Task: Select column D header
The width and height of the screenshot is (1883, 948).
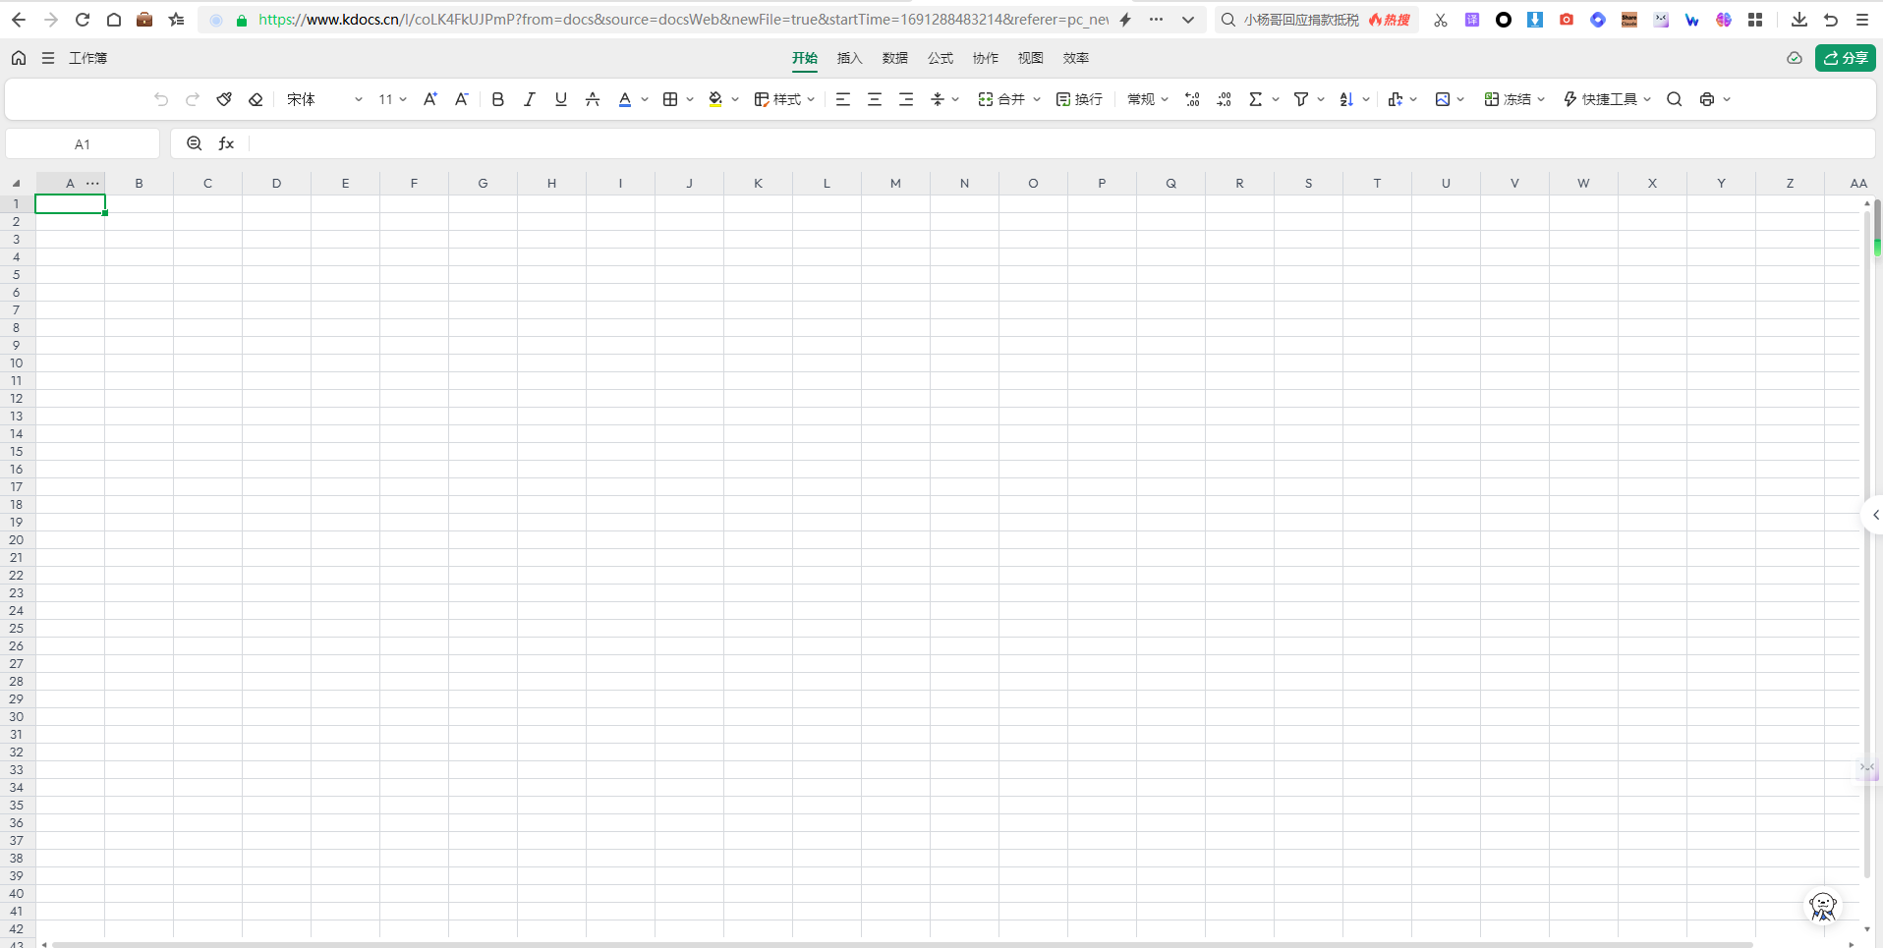Action: pyautogui.click(x=277, y=183)
